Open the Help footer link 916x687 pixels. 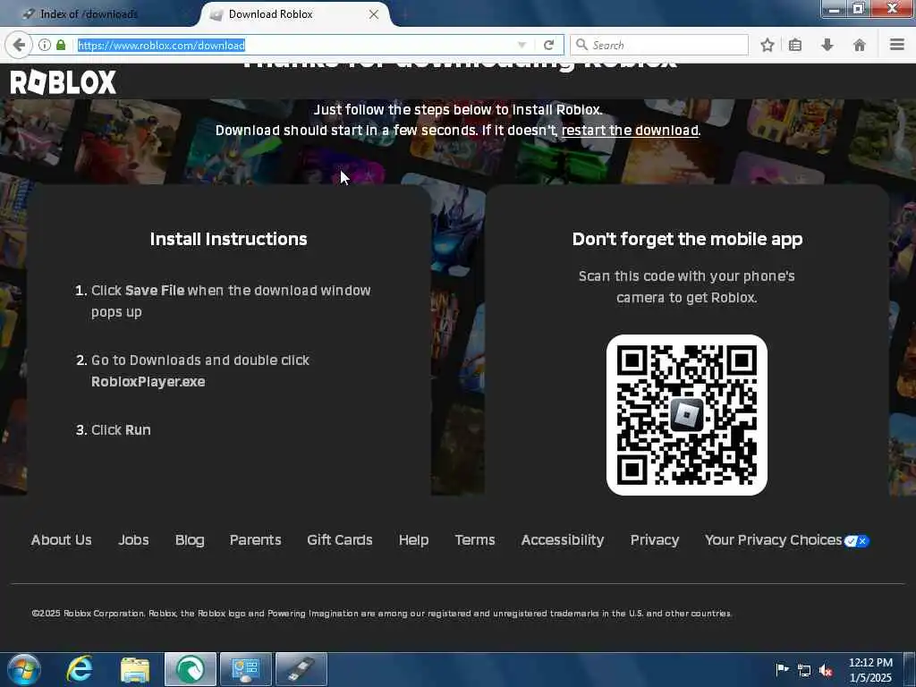413,540
